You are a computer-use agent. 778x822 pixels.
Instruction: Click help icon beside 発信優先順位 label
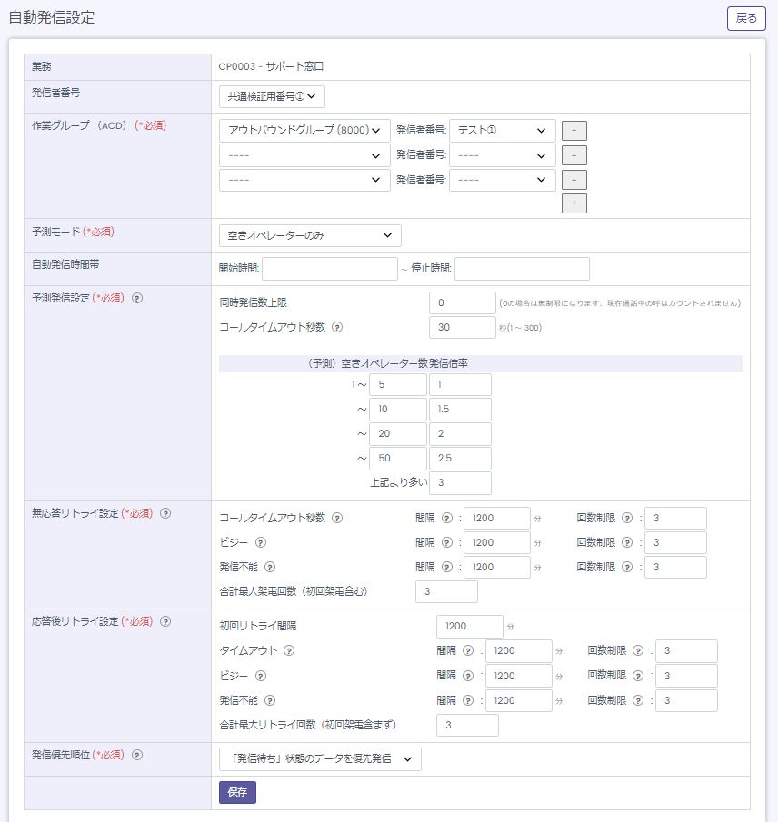coord(137,755)
